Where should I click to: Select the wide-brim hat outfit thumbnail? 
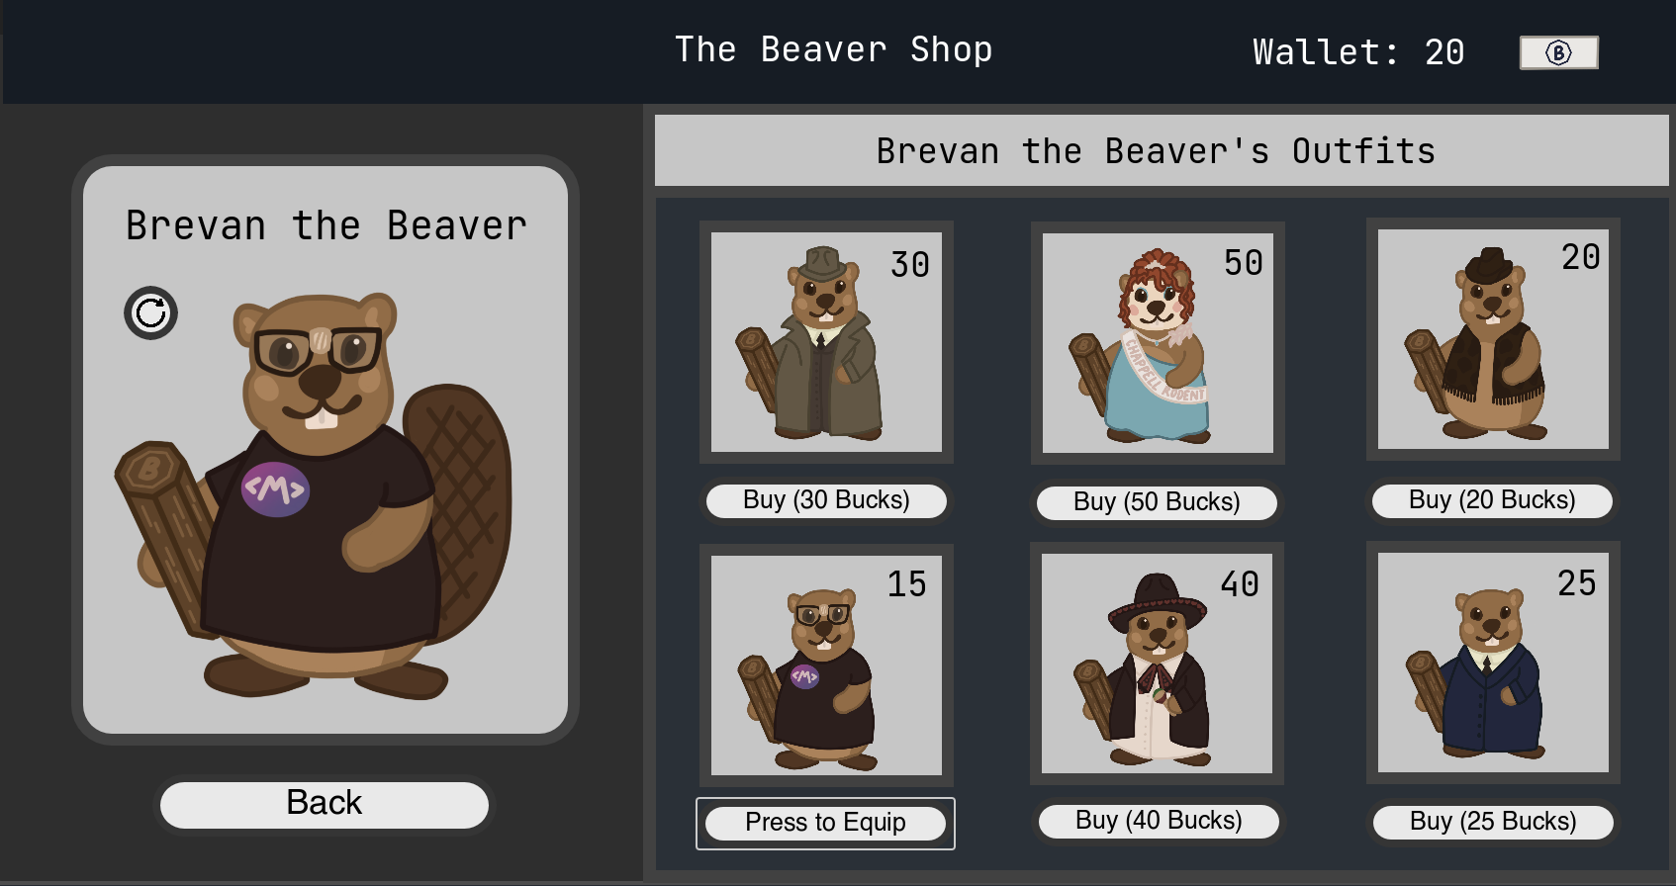1157,664
